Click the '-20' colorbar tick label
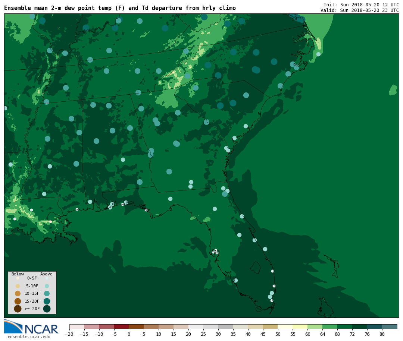The height and width of the screenshot is (341, 403). tap(69, 334)
